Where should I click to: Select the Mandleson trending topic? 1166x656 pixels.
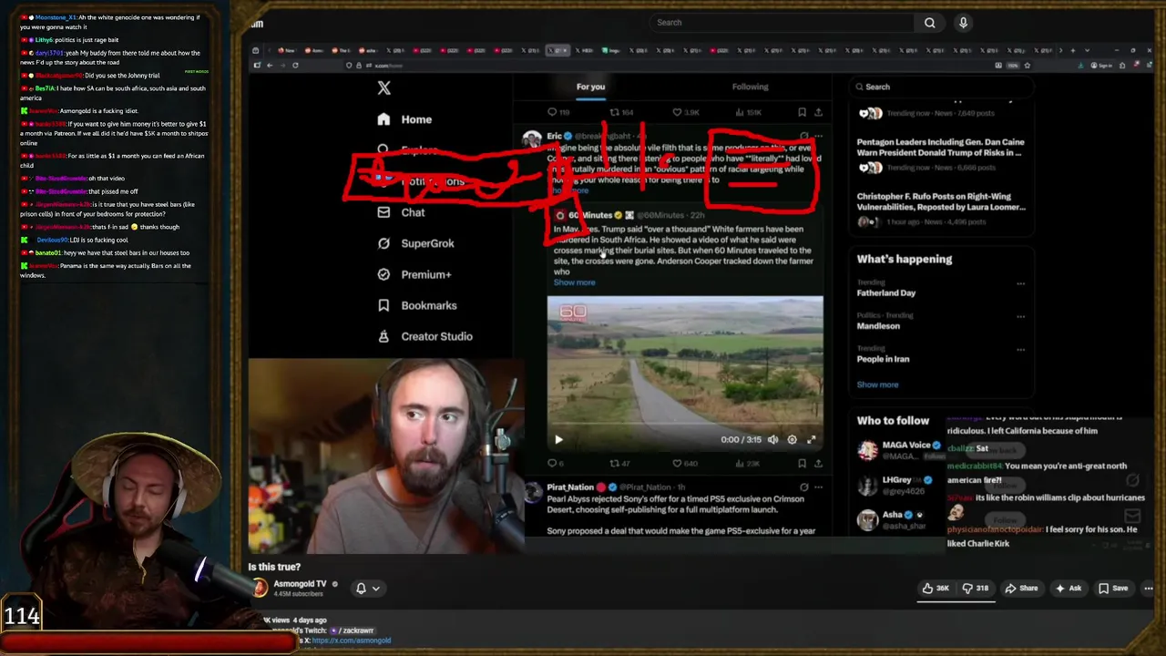(878, 326)
